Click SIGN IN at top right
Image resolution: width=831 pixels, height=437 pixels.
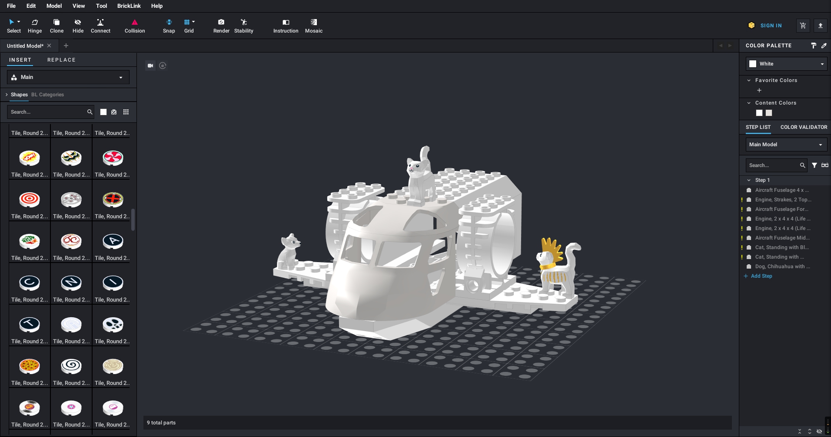pos(771,25)
